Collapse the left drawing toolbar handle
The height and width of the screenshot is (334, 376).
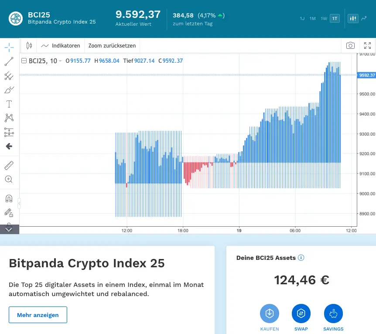pyautogui.click(x=19, y=203)
